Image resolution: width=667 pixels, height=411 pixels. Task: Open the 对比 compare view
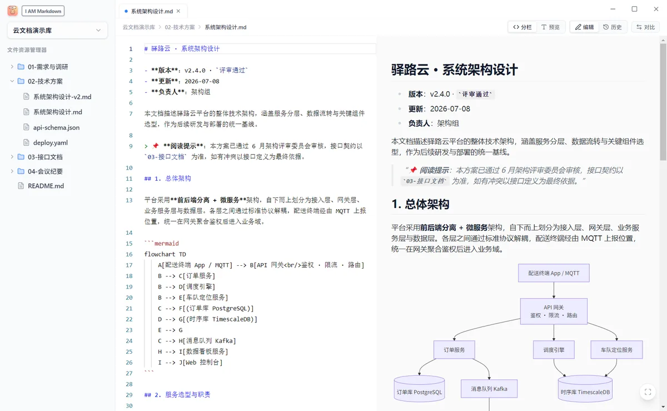(645, 27)
